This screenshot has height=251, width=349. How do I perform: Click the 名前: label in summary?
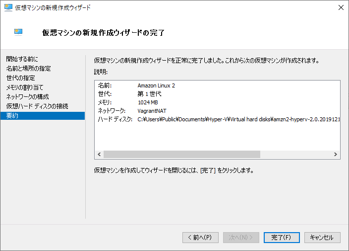coord(105,85)
